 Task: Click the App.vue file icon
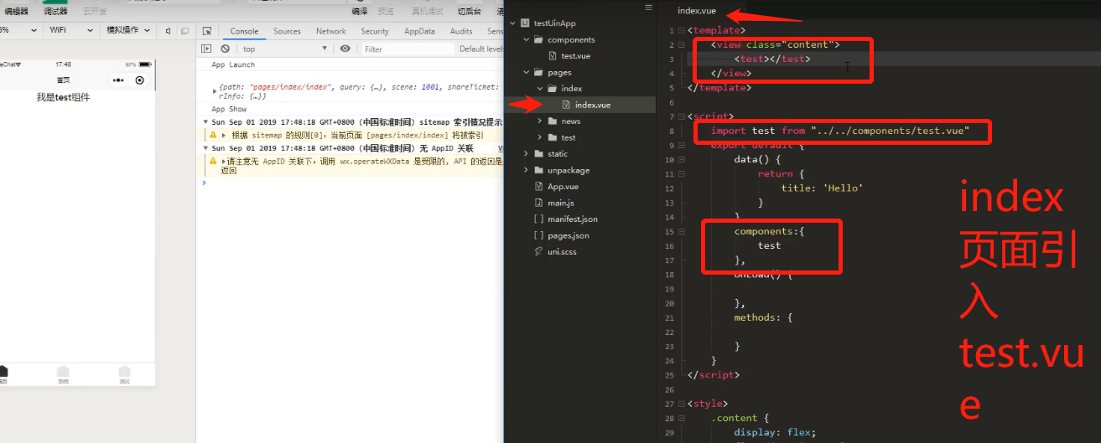(539, 187)
